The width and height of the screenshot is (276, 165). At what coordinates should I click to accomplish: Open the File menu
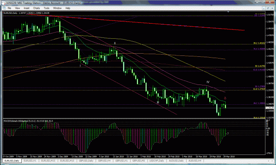tap(9, 8)
